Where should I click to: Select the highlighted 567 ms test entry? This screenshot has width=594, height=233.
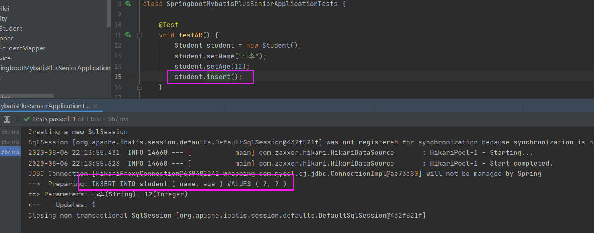(10, 151)
